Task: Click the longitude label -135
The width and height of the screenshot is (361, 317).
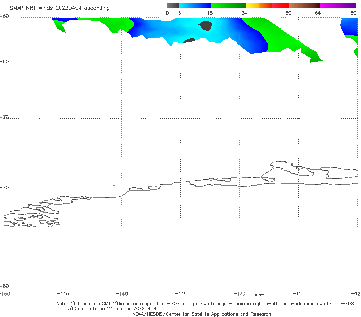Action: click(x=180, y=293)
